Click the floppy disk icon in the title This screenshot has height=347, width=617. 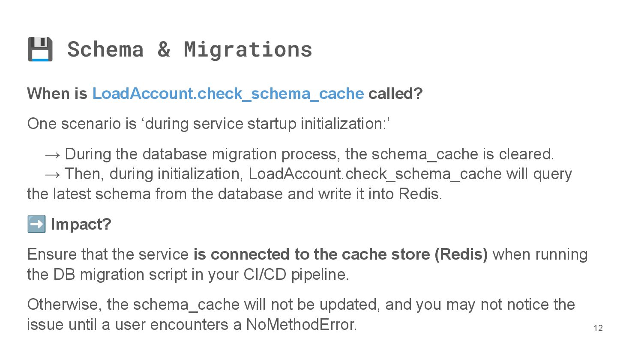coord(40,49)
